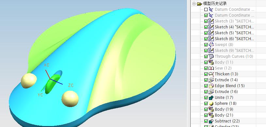Enable the unchecked first Datum Coordinate checkbox
This screenshot has height=127, width=266.
206,9
